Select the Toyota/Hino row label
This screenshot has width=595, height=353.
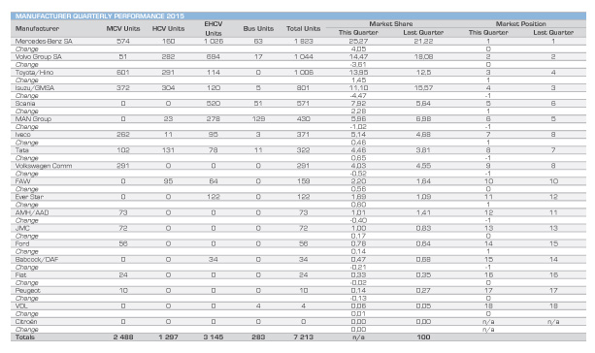(34, 72)
